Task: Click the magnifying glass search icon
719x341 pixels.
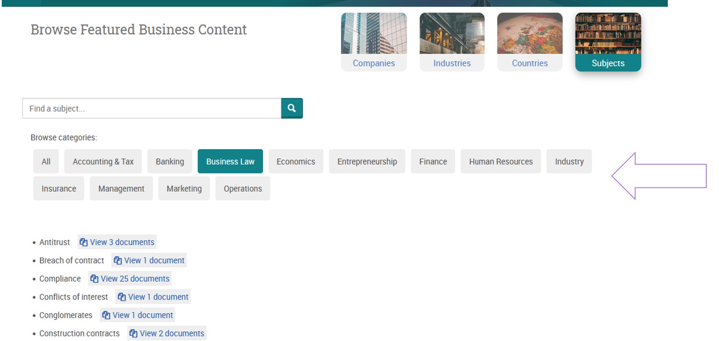Action: click(291, 108)
